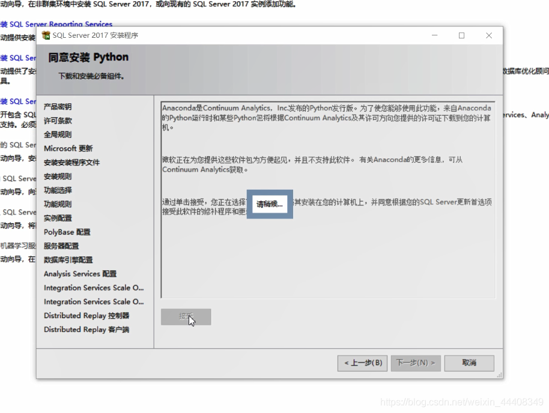Screen dimensions: 549x413
Task: Select the 功能规则 step
Action: coord(58,204)
